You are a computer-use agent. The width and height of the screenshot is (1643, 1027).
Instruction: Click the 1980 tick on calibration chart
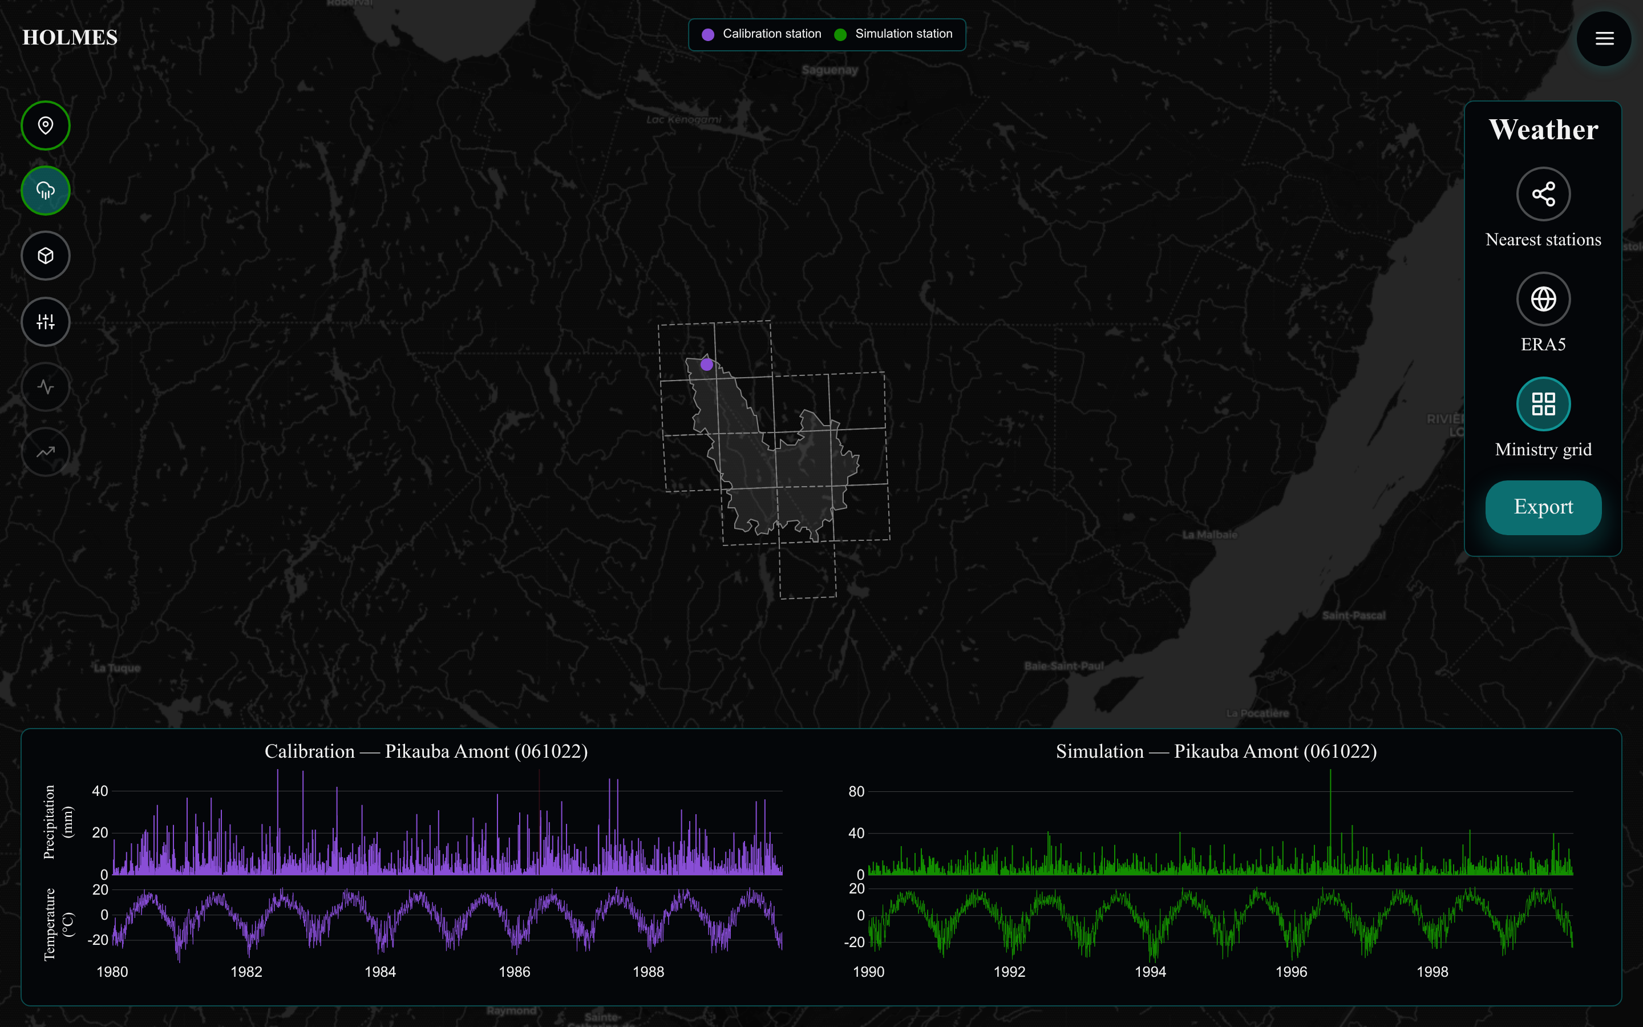pos(112,972)
